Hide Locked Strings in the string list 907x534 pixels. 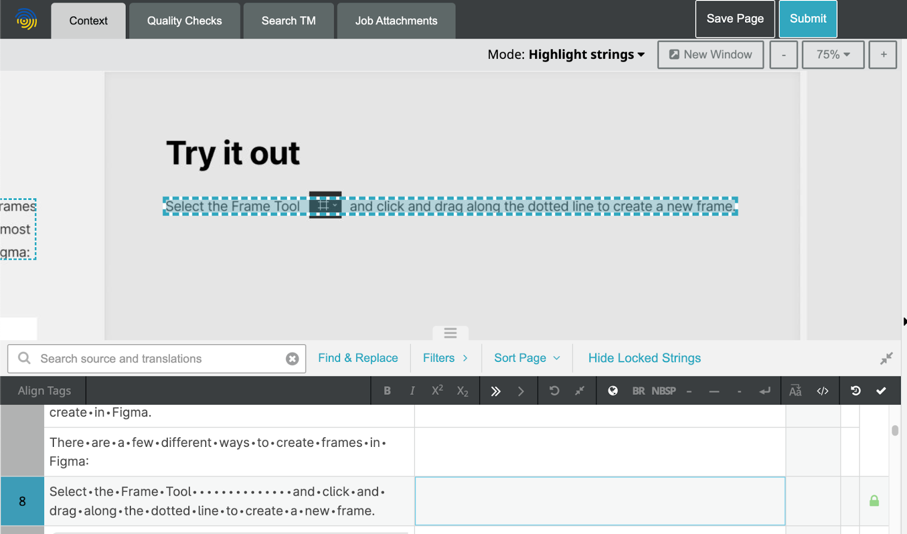click(x=644, y=358)
